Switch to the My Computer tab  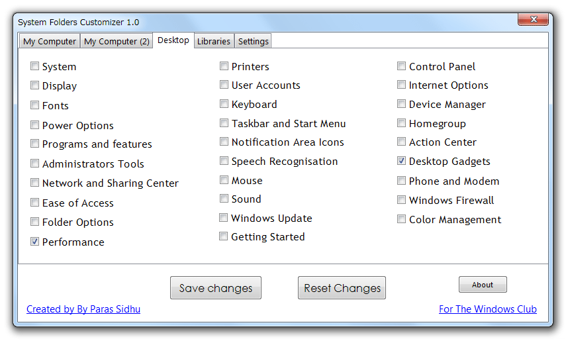click(x=50, y=41)
